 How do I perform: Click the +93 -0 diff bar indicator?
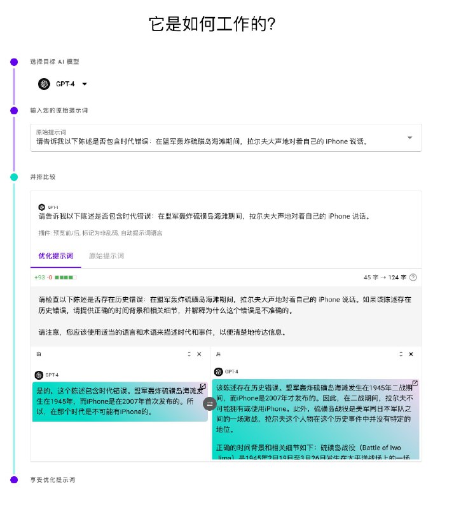[56, 277]
